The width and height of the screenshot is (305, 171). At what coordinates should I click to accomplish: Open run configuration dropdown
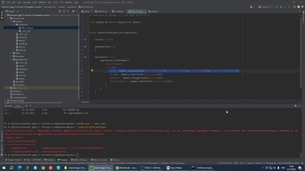tap(265, 7)
